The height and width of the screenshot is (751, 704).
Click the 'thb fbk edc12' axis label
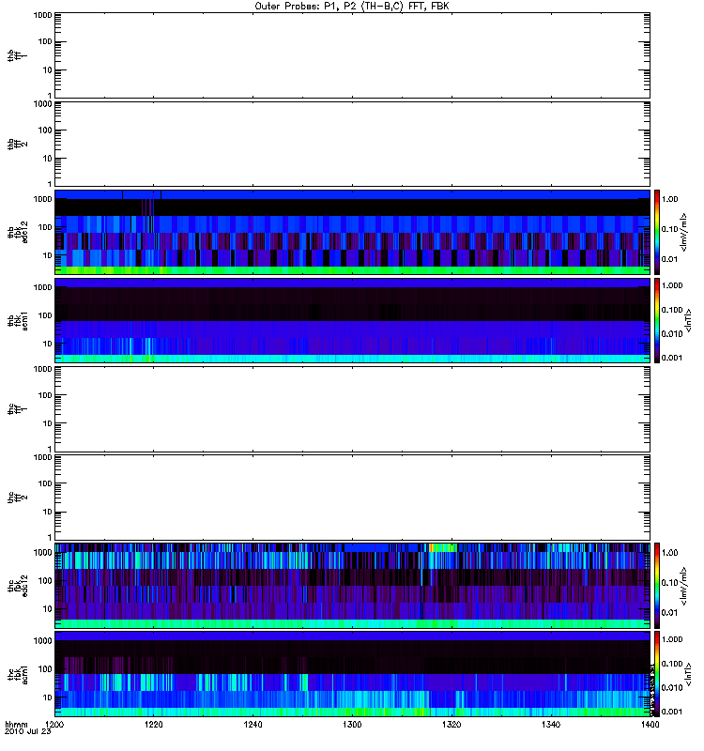click(x=17, y=232)
